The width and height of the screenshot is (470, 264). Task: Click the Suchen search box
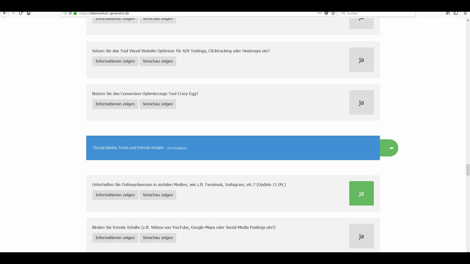(377, 13)
